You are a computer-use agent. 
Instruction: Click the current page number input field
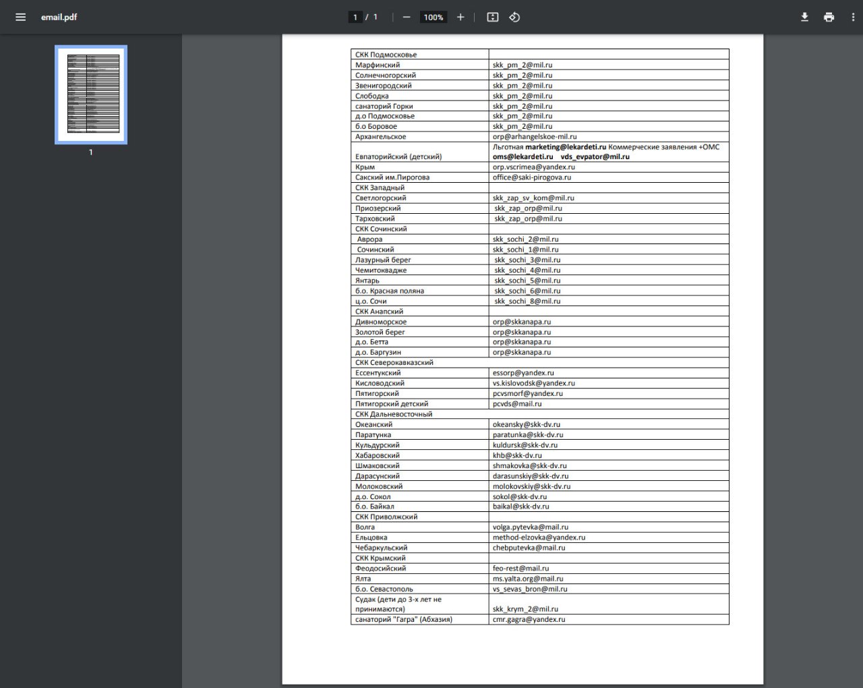click(355, 17)
